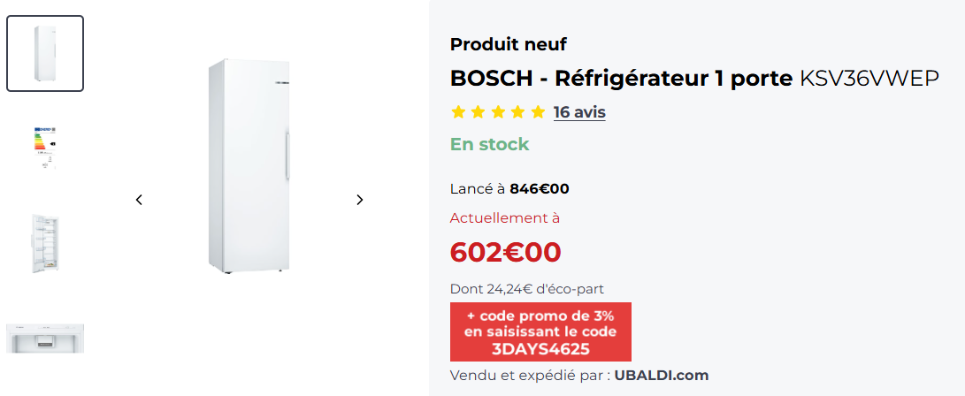Select the fridge interior detail thumbnail
This screenshot has height=396, width=965.
45,339
